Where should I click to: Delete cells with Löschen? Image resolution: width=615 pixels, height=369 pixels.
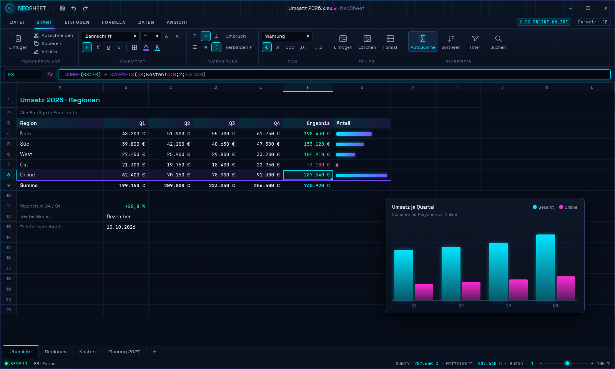tap(367, 42)
